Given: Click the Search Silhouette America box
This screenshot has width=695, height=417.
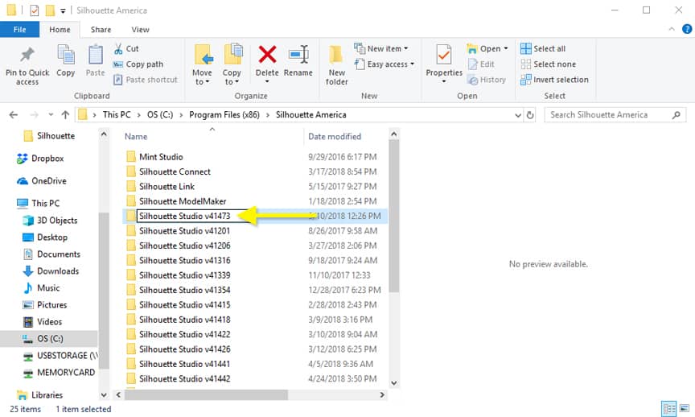Looking at the screenshot, I should [x=615, y=115].
